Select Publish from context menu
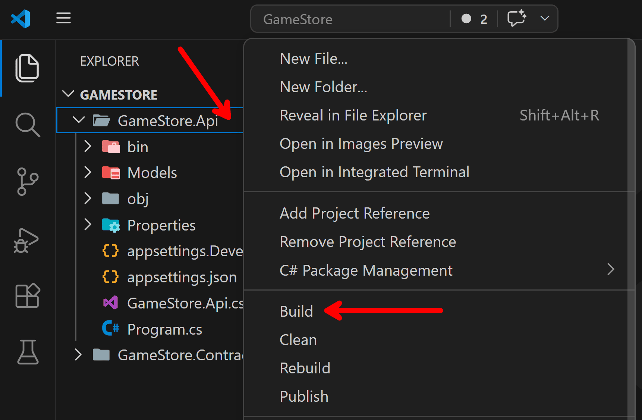This screenshot has height=420, width=642. pos(304,397)
